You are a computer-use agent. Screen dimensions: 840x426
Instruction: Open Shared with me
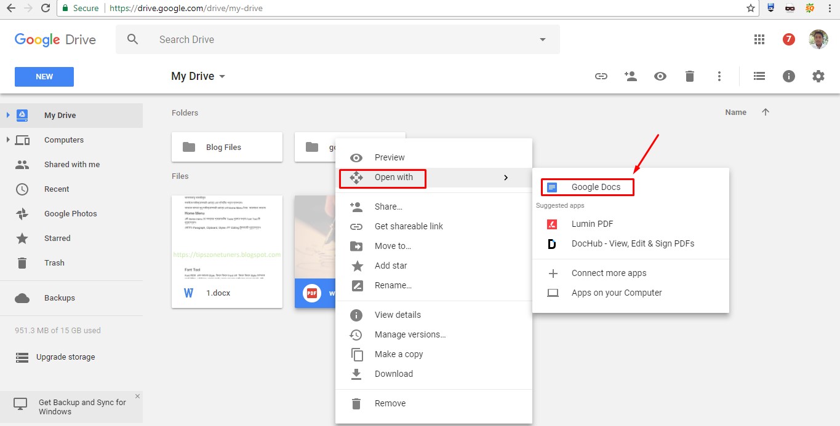click(71, 164)
